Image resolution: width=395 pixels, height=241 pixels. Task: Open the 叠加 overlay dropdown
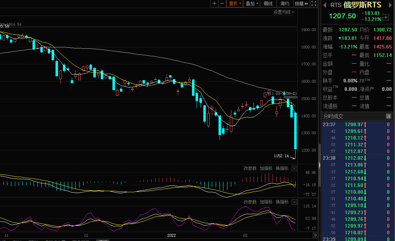click(x=252, y=4)
